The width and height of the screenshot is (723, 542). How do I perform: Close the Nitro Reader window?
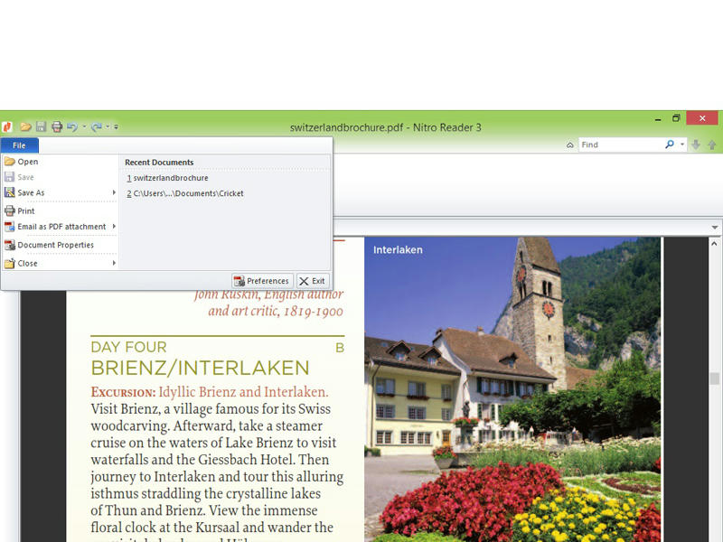[x=702, y=118]
